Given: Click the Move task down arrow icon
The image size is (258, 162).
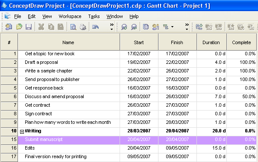Looking at the screenshot, I should coord(241,27).
